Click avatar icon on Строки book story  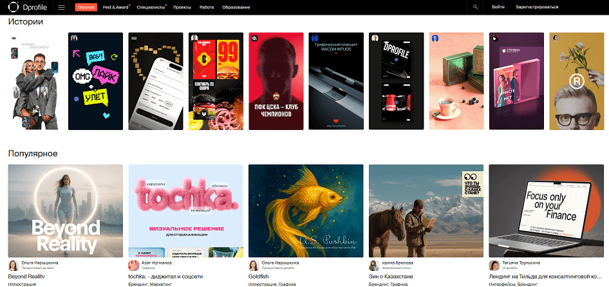tap(495, 38)
